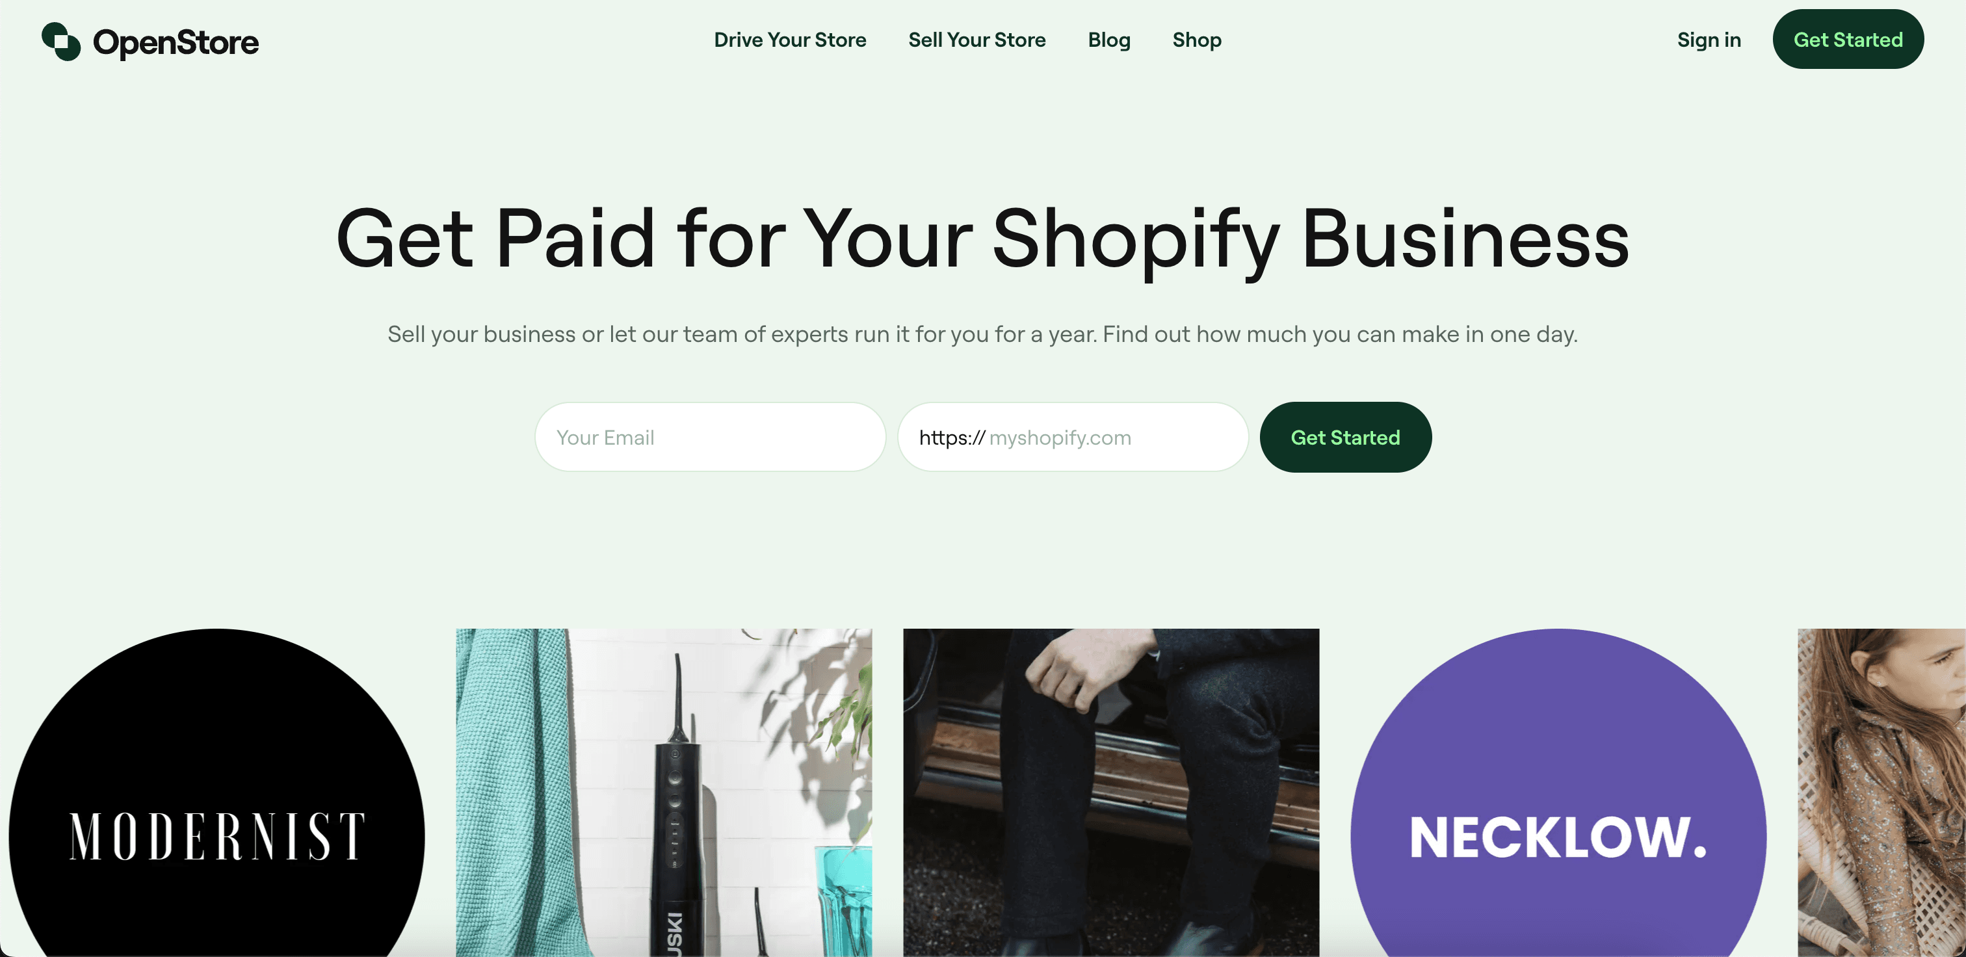Click the subheading about selling your business
The image size is (1966, 957).
(982, 334)
